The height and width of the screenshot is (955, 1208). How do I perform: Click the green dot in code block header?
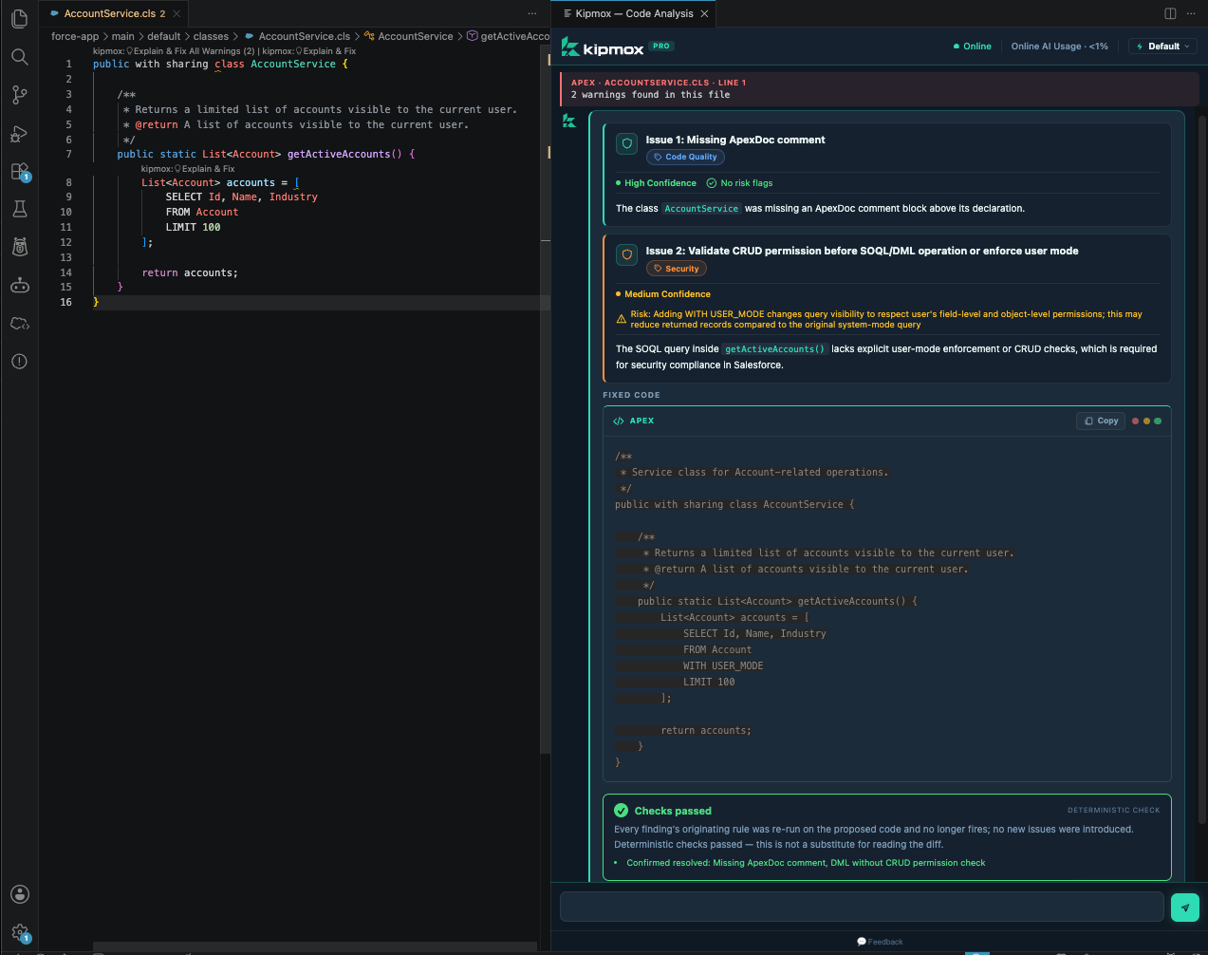[1157, 421]
